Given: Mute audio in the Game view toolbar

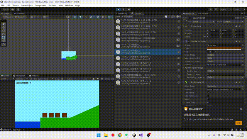Looking at the screenshot, I should pos(98,79).
